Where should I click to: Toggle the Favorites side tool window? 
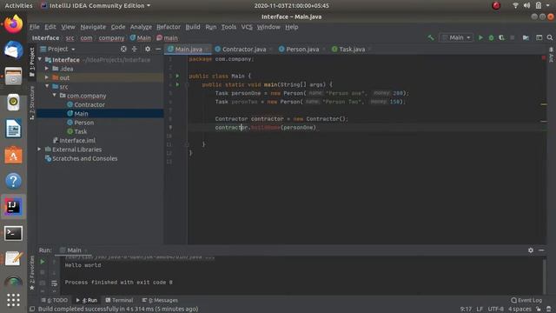click(x=32, y=273)
